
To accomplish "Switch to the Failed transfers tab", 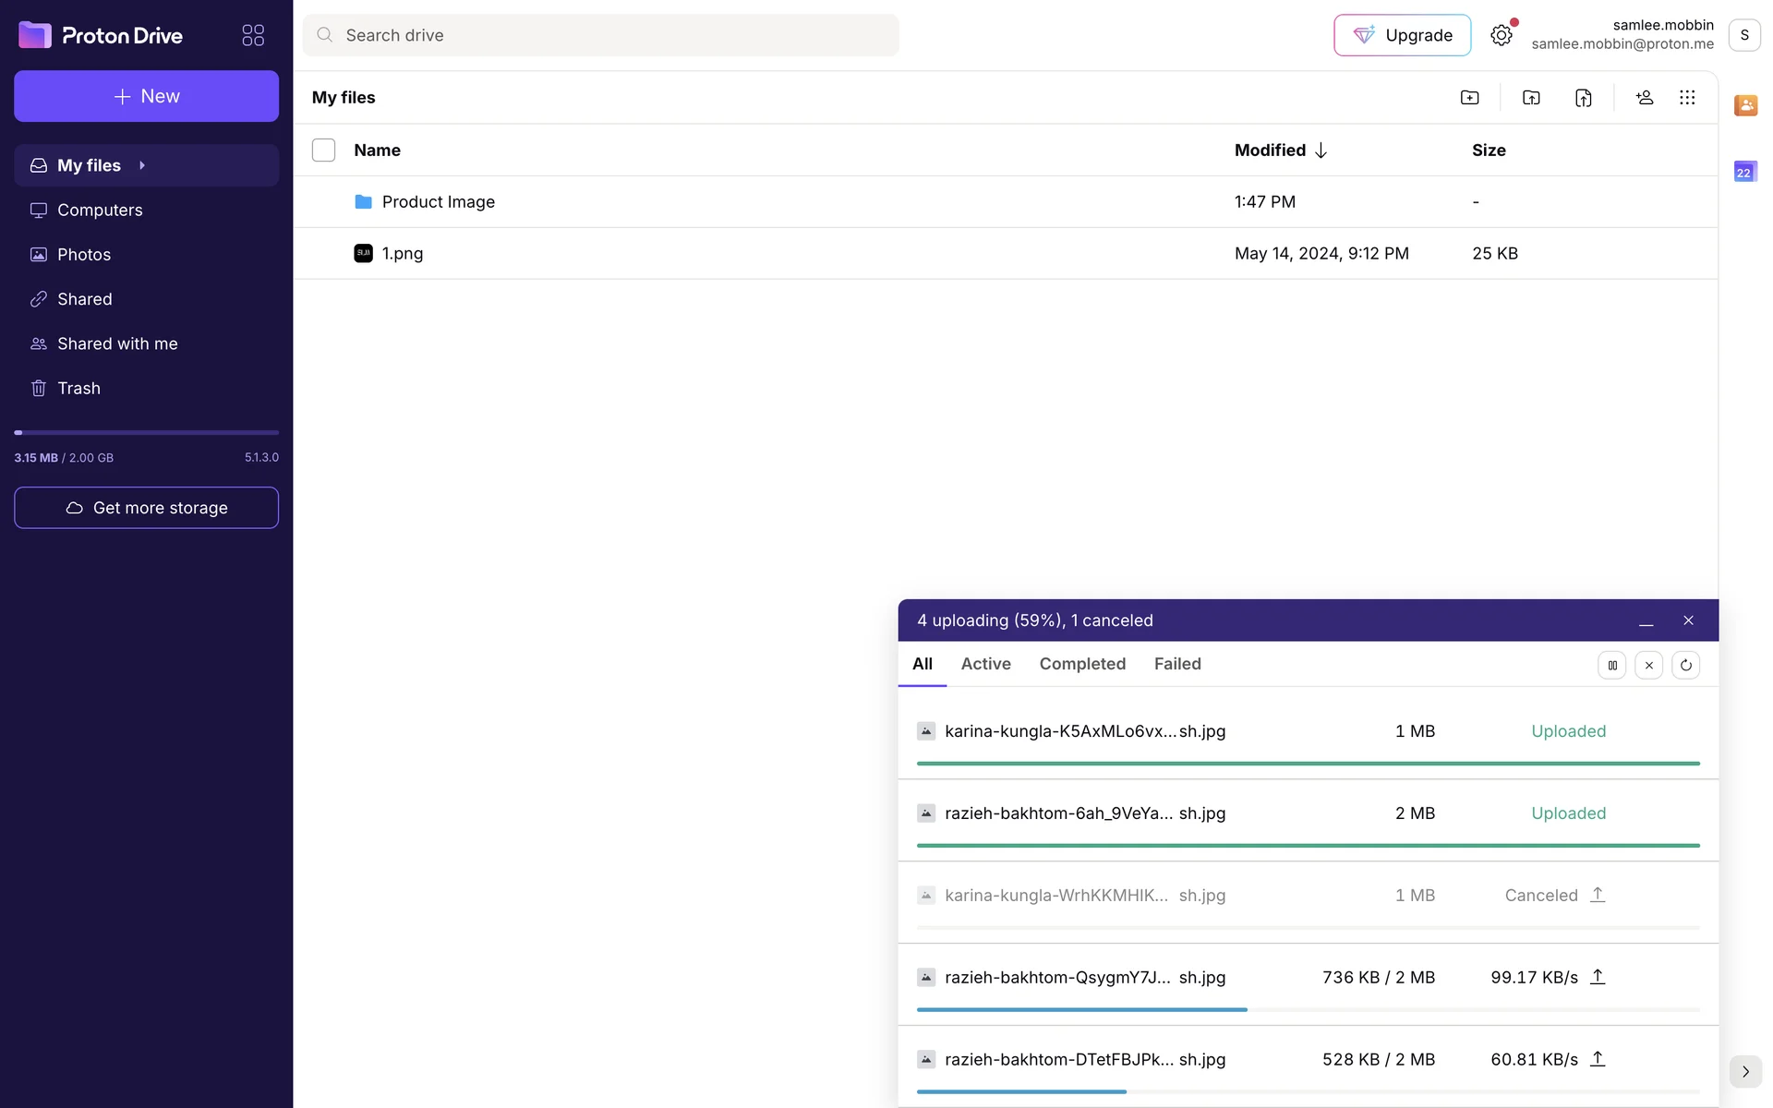I will (1177, 664).
